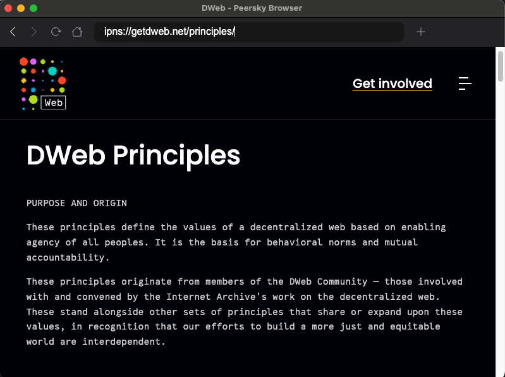Click the page vertical scrollbar thumb
The width and height of the screenshot is (505, 377).
(x=500, y=66)
